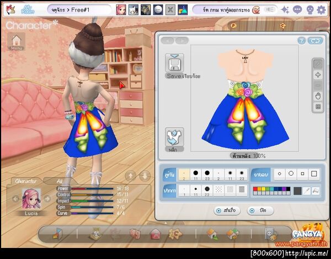Open the cash register shop icon
331x259 pixels.
point(95,234)
